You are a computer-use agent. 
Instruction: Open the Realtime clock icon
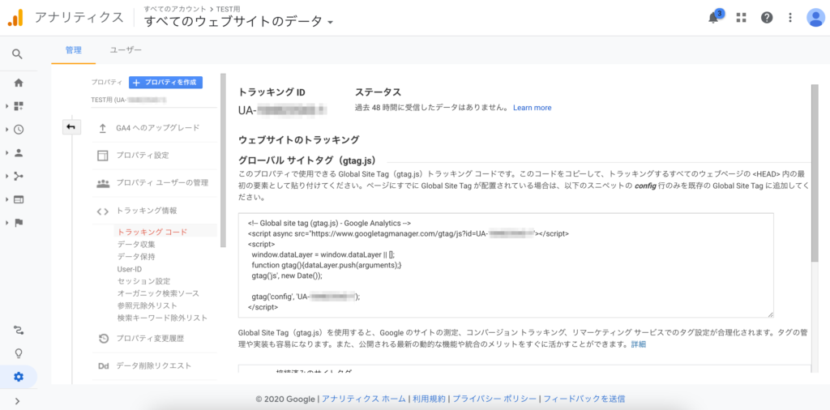click(x=19, y=130)
